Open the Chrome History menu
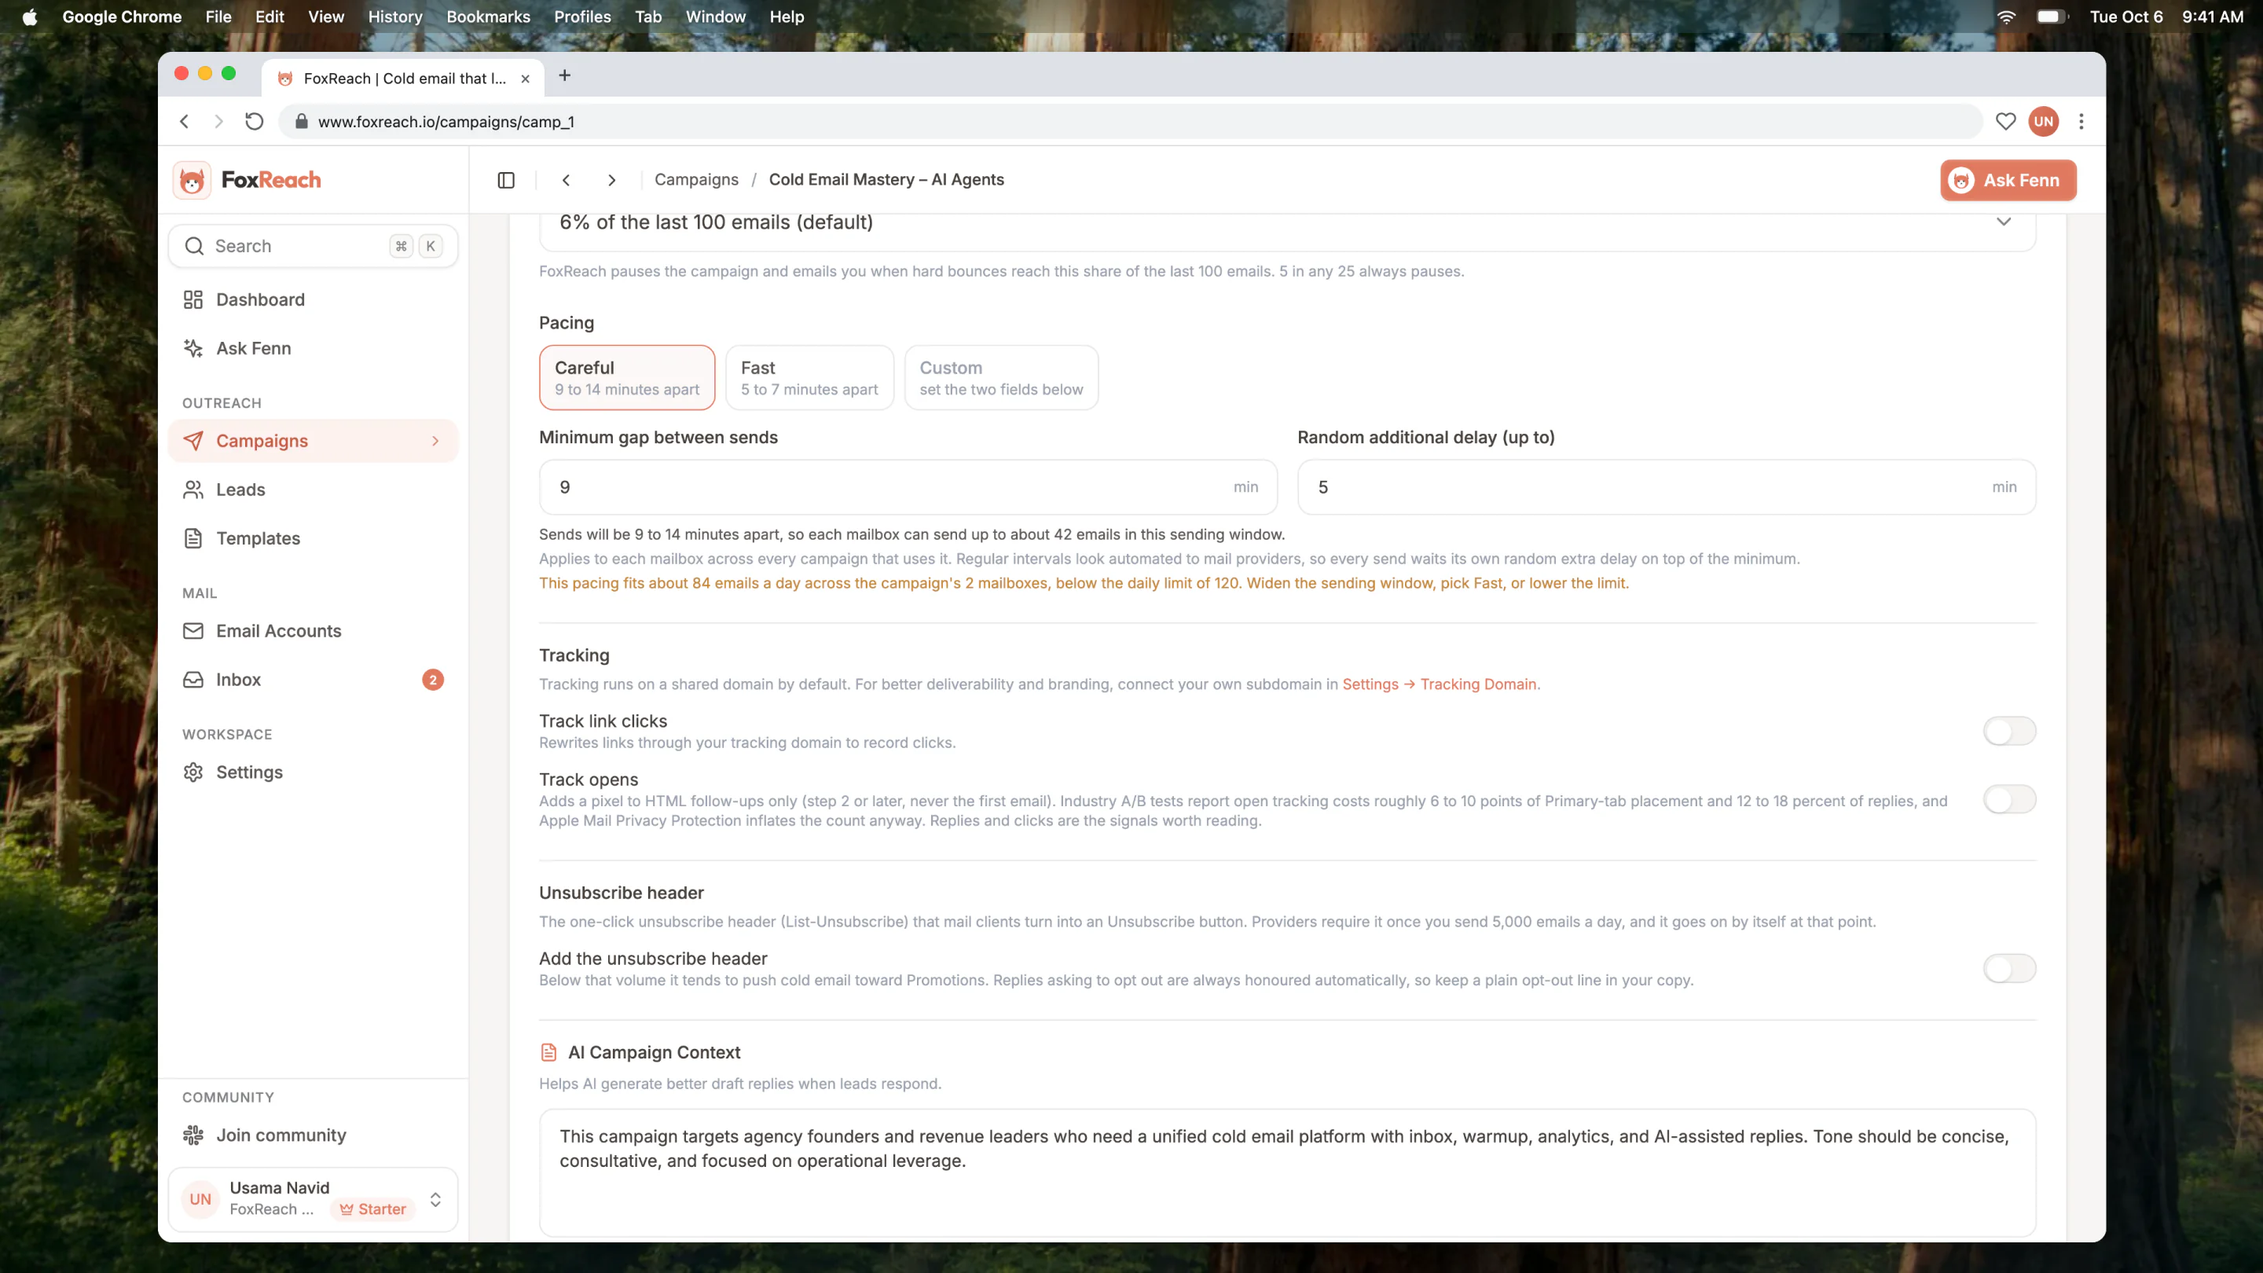The image size is (2263, 1273). pyautogui.click(x=394, y=17)
